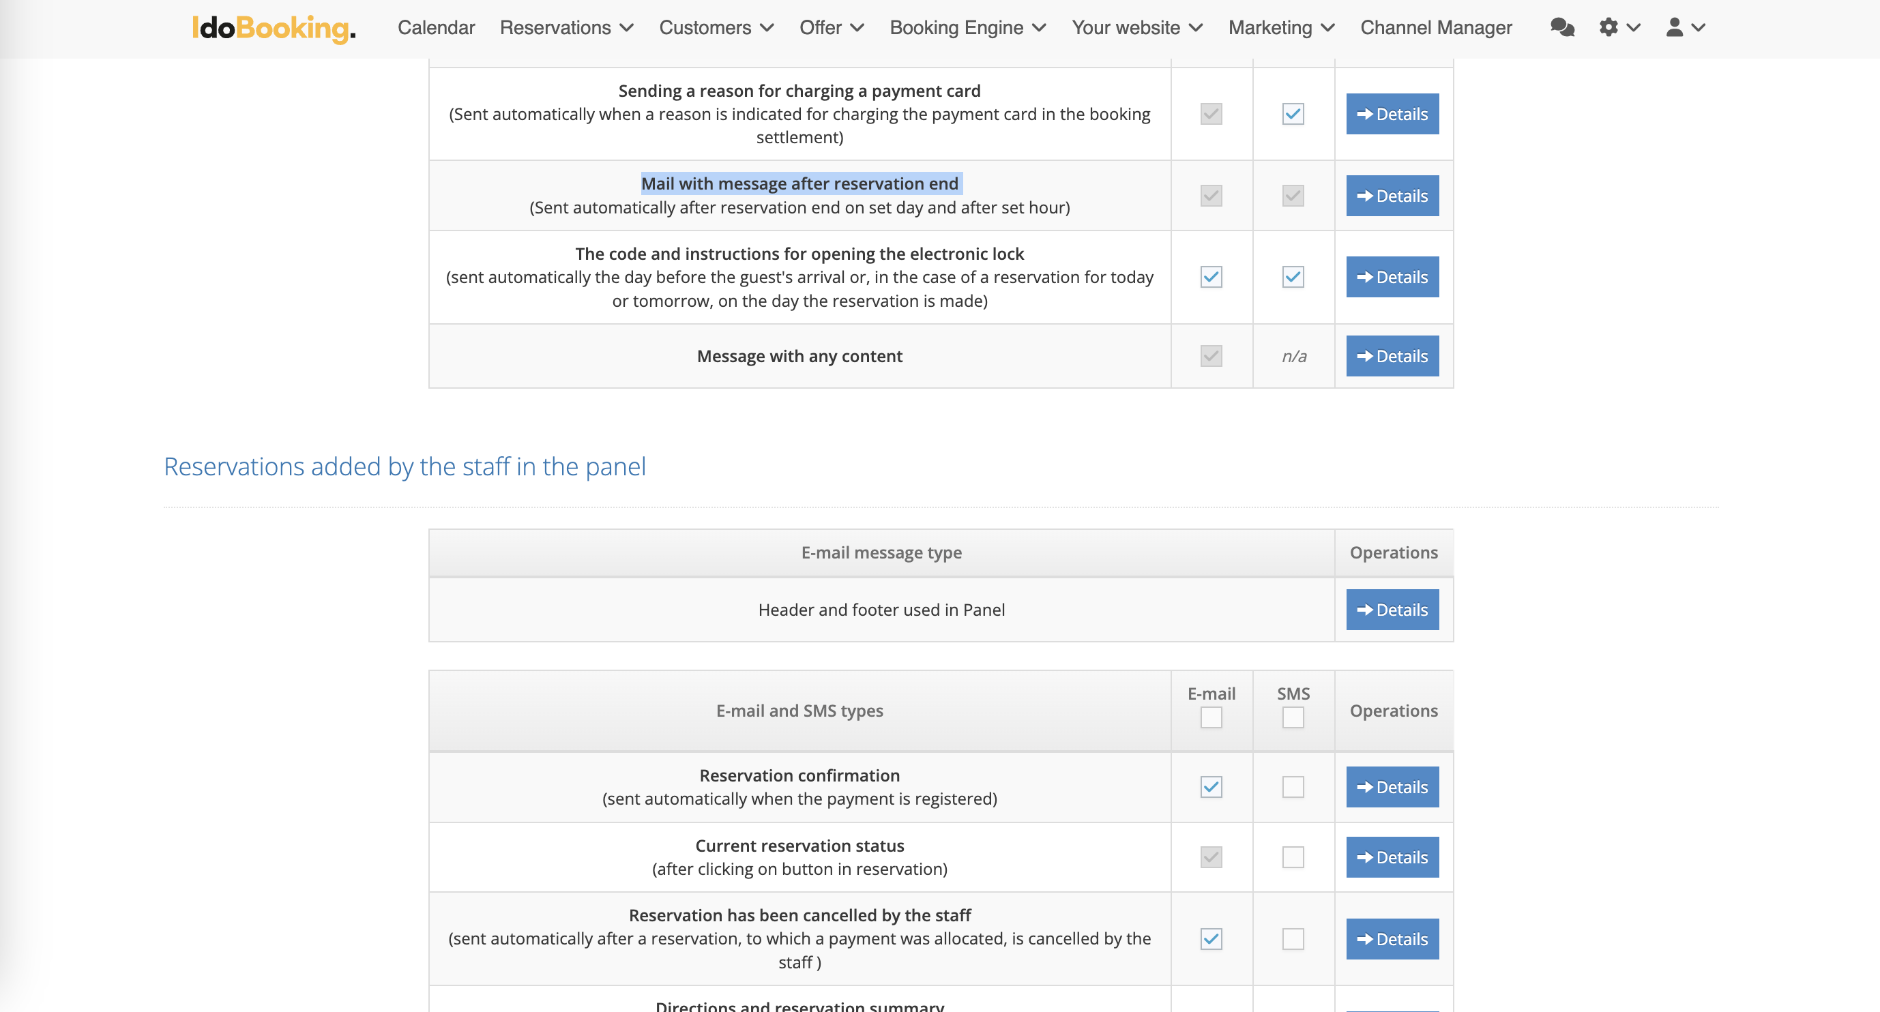Open Details for Reservation cancelled by the staff
This screenshot has width=1880, height=1012.
[1392, 938]
